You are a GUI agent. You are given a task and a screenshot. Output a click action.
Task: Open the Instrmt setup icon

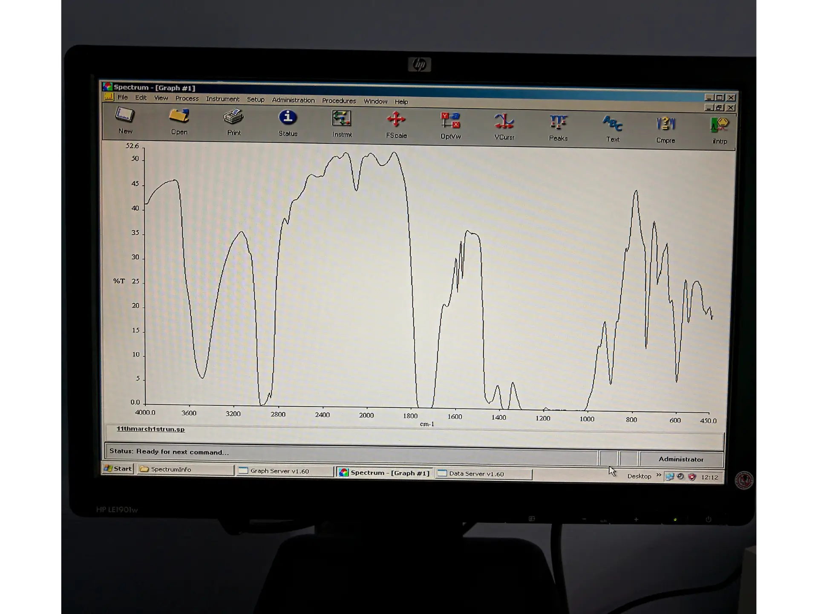(342, 119)
